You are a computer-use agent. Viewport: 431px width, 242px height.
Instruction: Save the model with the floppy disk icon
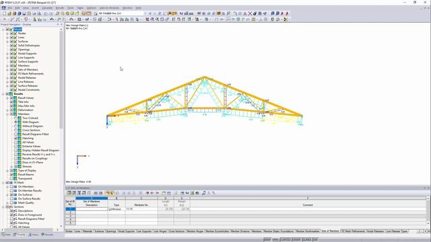tap(24, 13)
